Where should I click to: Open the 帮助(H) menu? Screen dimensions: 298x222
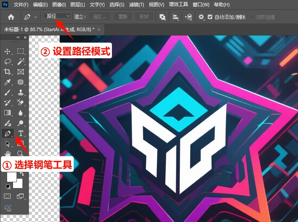[222, 5]
